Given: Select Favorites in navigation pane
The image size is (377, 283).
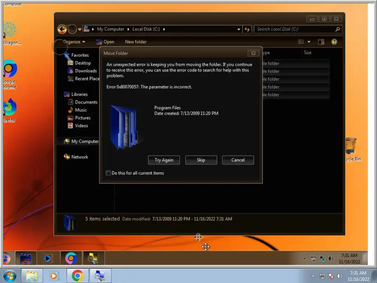Looking at the screenshot, I should [80, 55].
